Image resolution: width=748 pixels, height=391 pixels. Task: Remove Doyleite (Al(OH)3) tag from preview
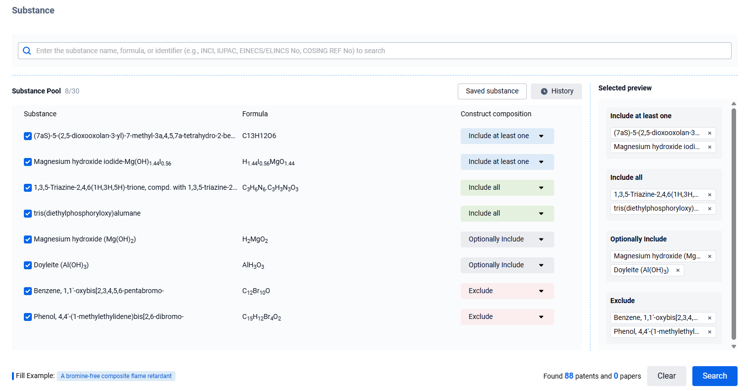(678, 270)
